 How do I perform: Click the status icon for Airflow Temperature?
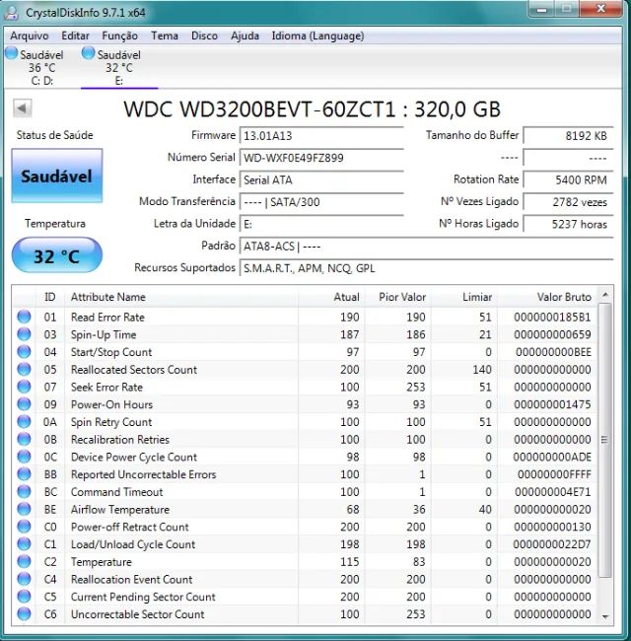tap(24, 510)
